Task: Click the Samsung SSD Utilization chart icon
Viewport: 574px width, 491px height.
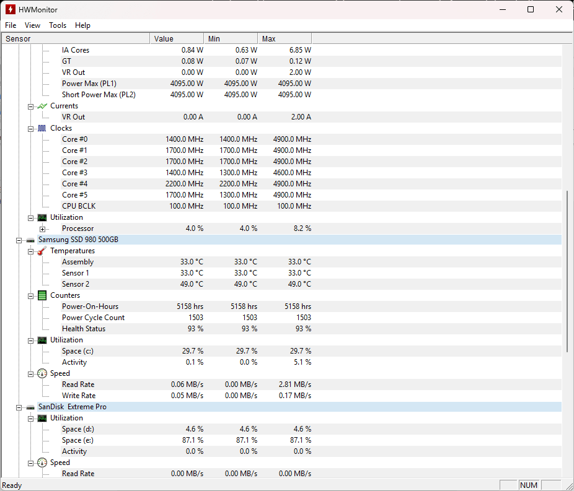Action: [42, 340]
